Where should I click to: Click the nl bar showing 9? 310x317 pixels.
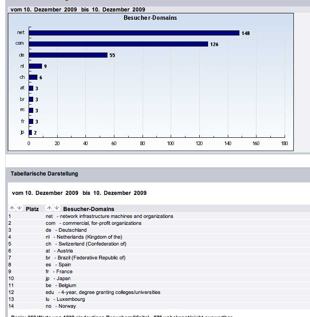[x=36, y=66]
